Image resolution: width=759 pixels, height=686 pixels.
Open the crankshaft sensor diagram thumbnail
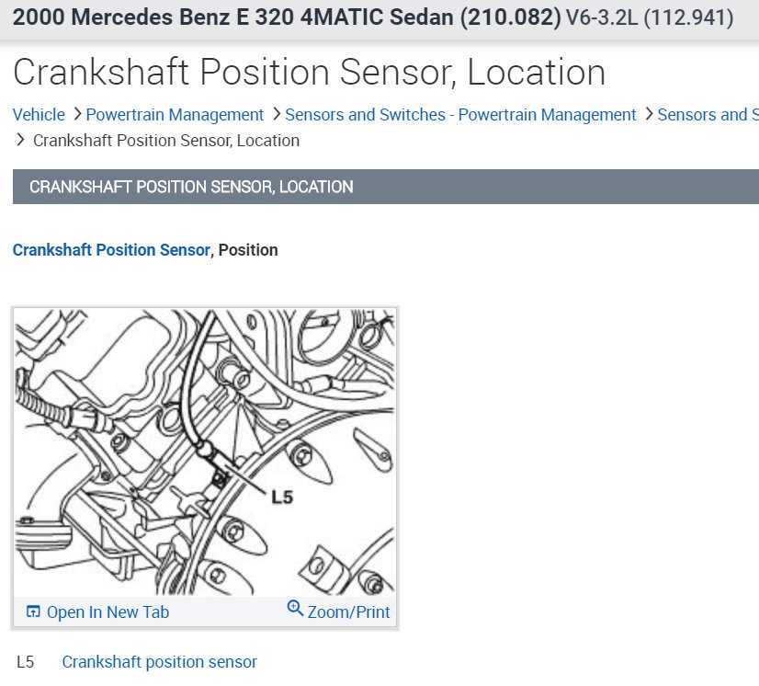point(205,452)
